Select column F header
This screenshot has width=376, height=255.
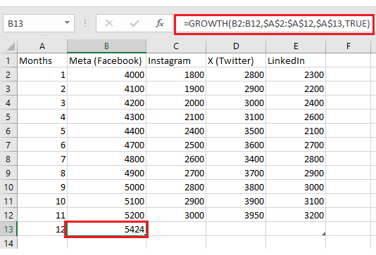click(x=349, y=46)
